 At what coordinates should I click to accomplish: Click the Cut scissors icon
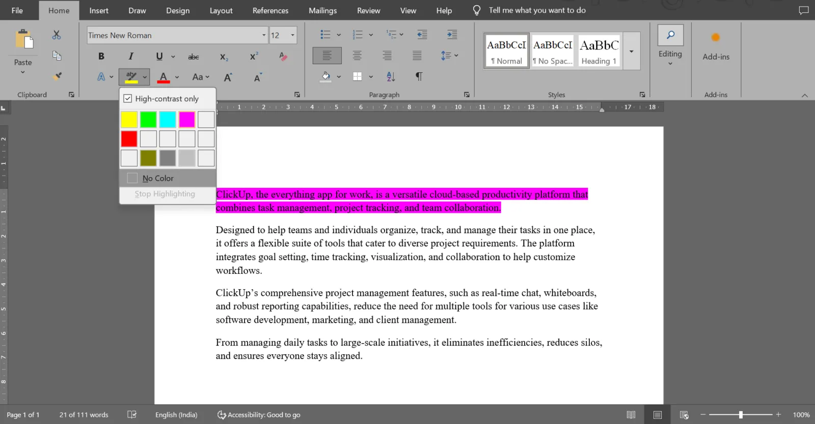[57, 35]
